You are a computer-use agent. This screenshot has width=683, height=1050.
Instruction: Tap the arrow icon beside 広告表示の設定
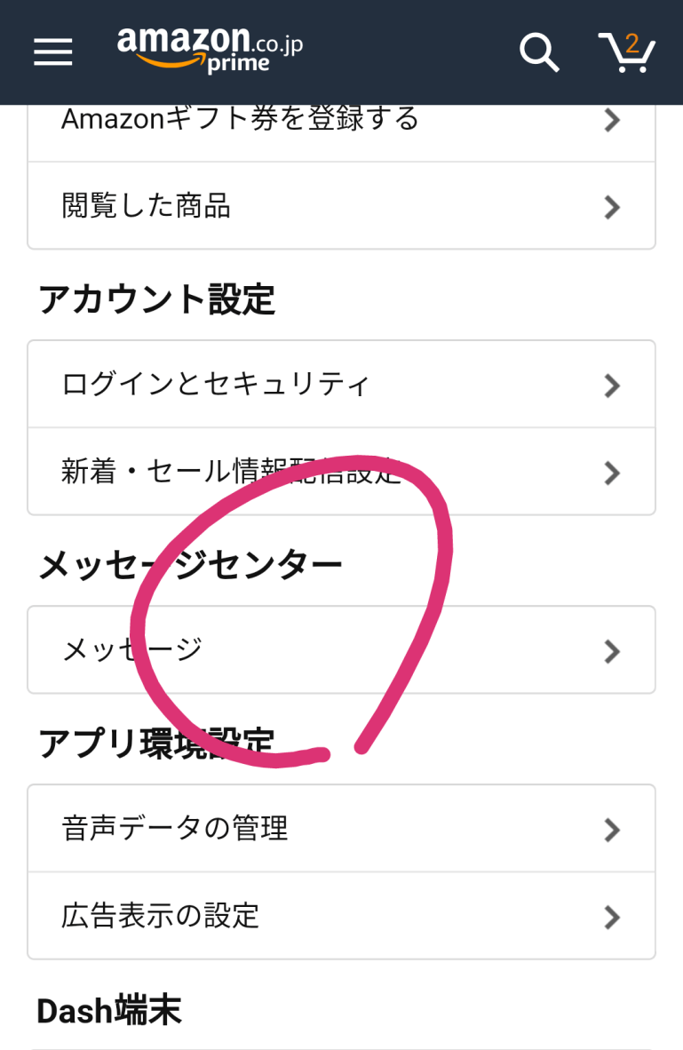[x=611, y=916]
